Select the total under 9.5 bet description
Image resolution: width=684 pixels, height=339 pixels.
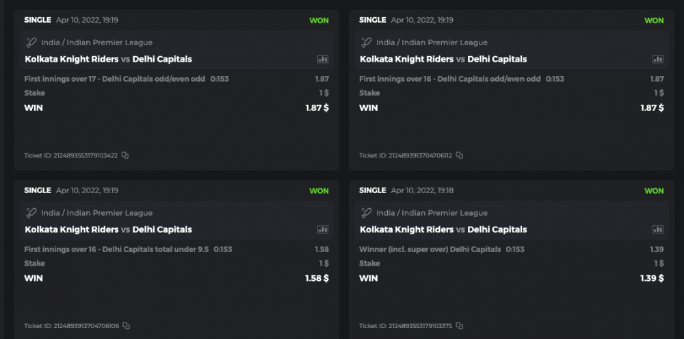pos(116,249)
